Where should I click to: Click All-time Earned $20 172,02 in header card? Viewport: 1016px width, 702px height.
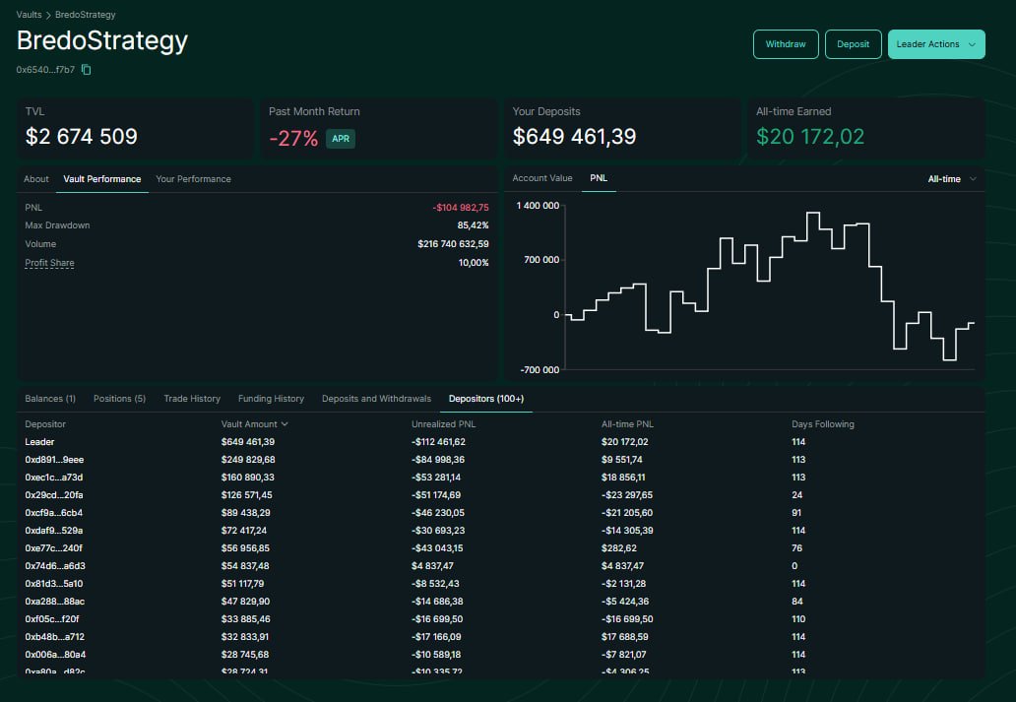(x=810, y=136)
